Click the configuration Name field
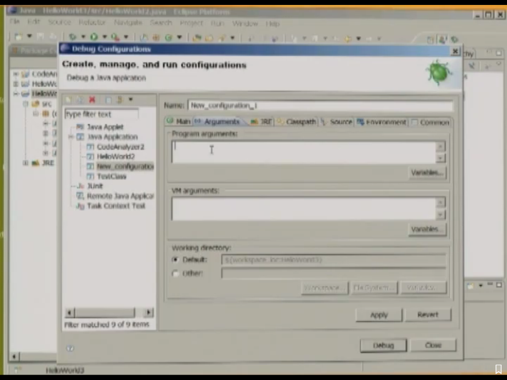This screenshot has width=507, height=380. click(320, 106)
